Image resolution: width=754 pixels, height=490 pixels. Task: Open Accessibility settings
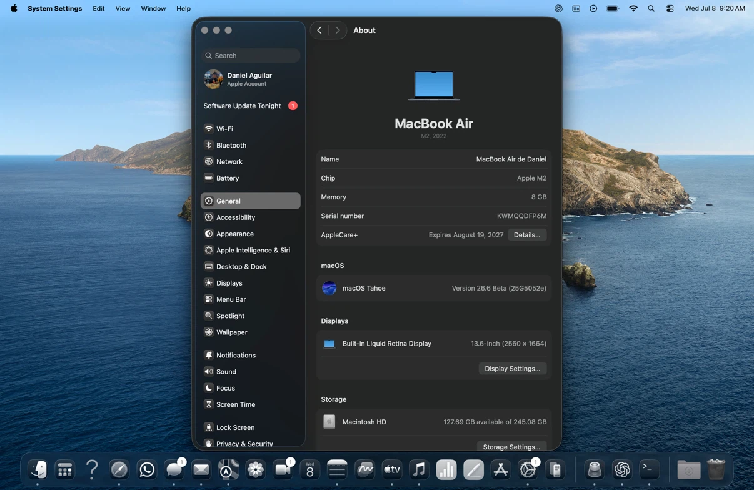[x=250, y=217]
